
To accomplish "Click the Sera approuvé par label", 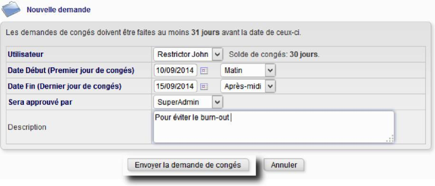I will point(40,102).
